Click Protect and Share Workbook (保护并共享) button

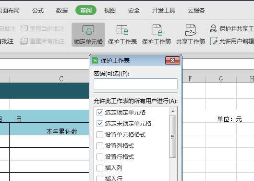point(232,28)
